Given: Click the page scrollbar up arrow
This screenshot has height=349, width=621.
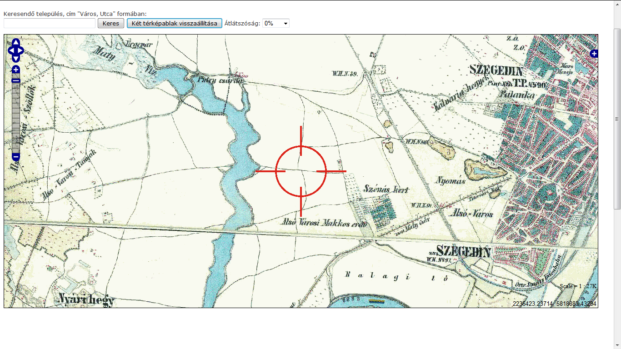Looking at the screenshot, I should (x=617, y=4).
